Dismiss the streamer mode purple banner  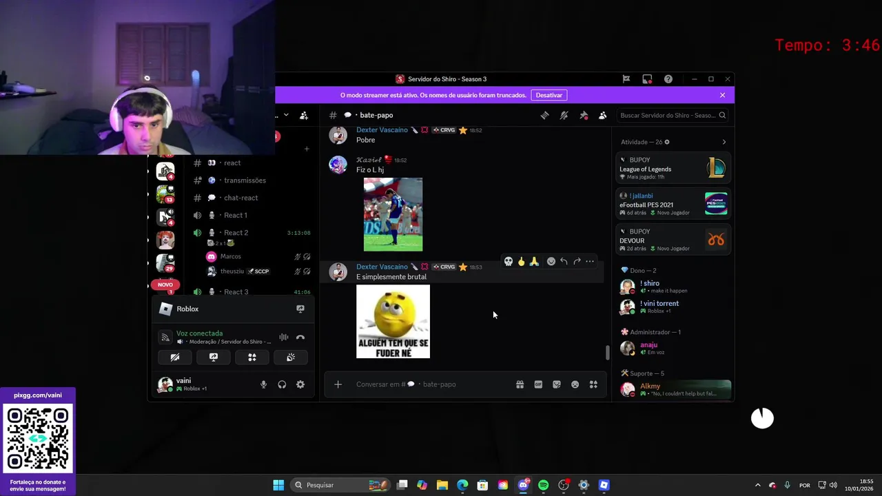pyautogui.click(x=722, y=95)
